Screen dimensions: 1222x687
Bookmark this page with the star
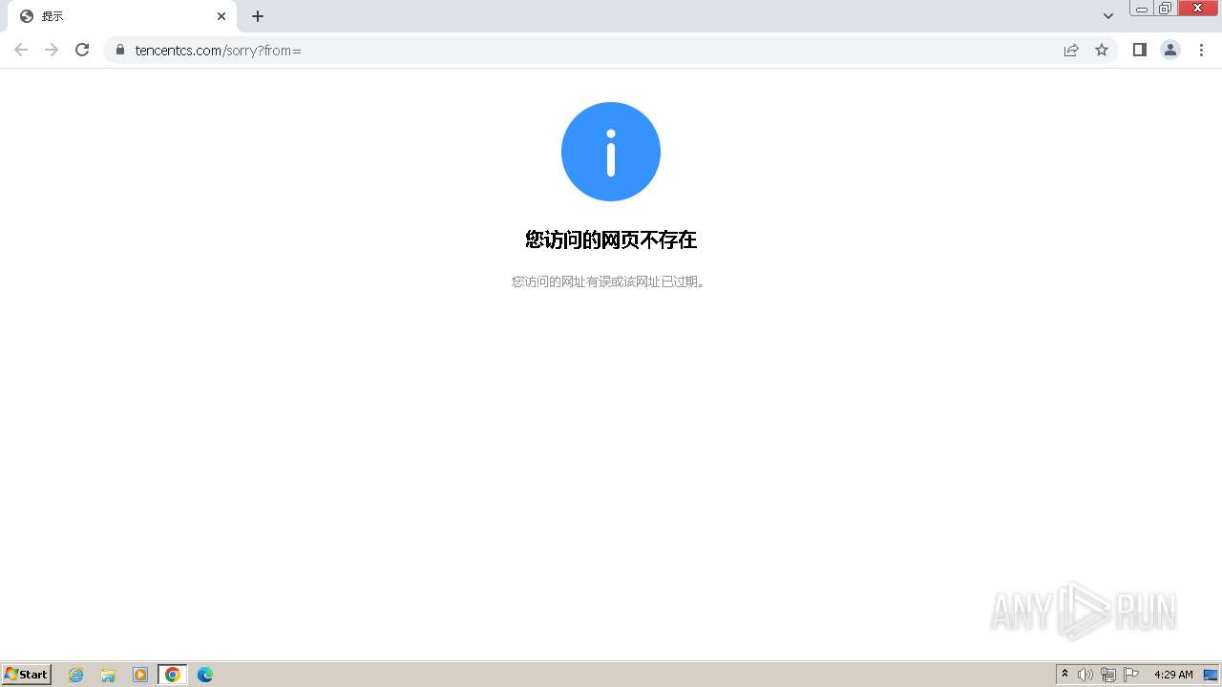point(1102,50)
